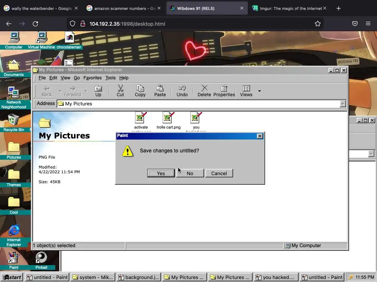Open a new browser tab
Screen dimensions: 377x282
coord(339,8)
